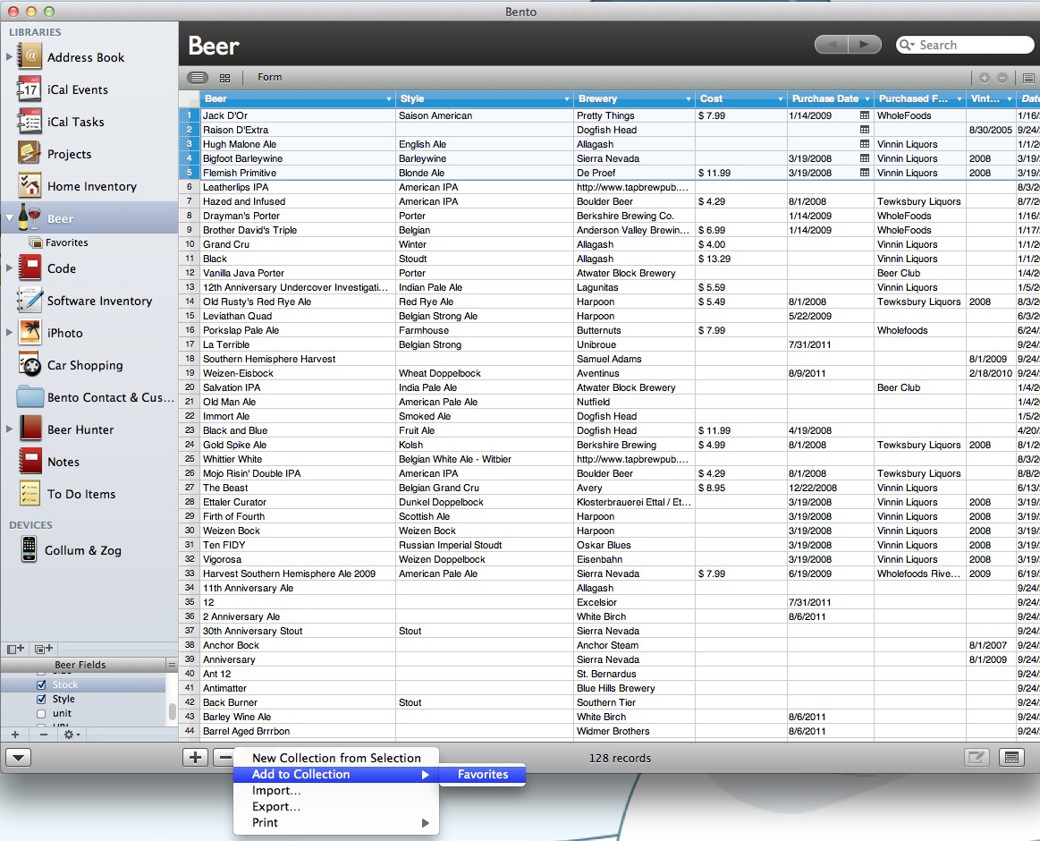Open the Purchase Date column dropdown

(x=867, y=99)
